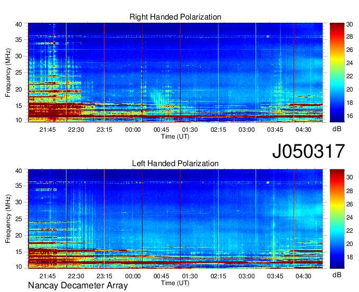
Task: Click the Nancay Decameter Array caption
Action: pos(78,286)
